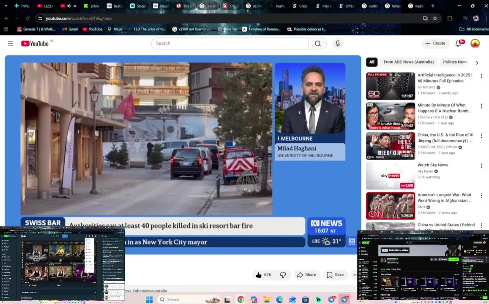Screen dimensions: 489x304
Task: Select From ABC News (Australia) chip
Action: click(x=409, y=62)
